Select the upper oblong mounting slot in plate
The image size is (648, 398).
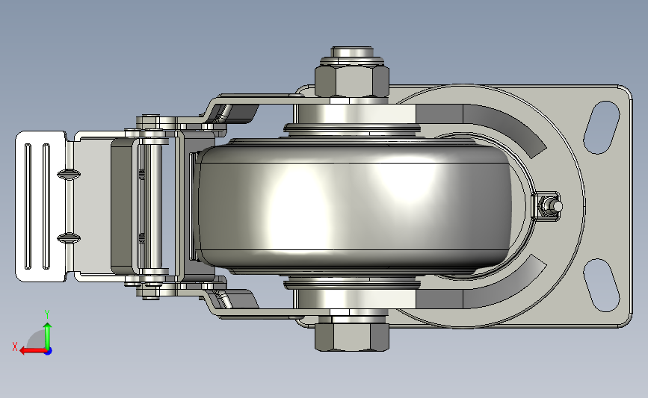(x=602, y=127)
